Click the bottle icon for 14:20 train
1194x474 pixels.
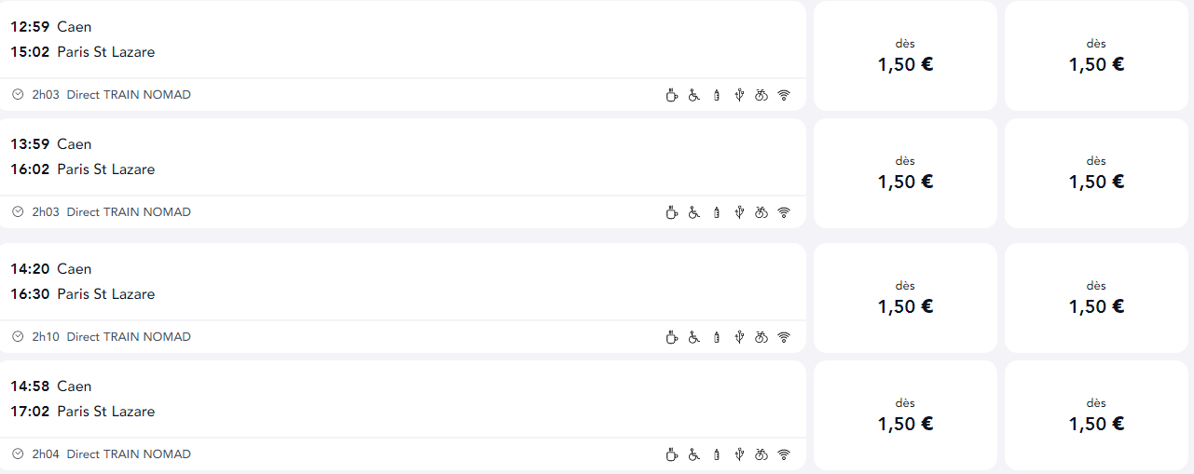point(717,337)
